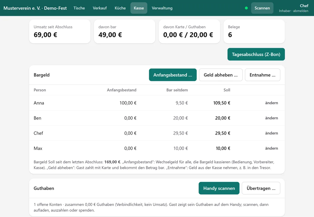This screenshot has width=314, height=217.
Task: Click the Musterverein e. V. · Demo-Fest title
Action: tap(35, 8)
